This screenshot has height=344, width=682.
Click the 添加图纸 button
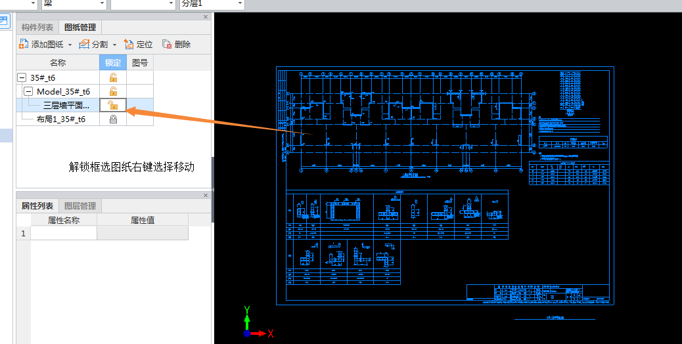click(x=41, y=44)
